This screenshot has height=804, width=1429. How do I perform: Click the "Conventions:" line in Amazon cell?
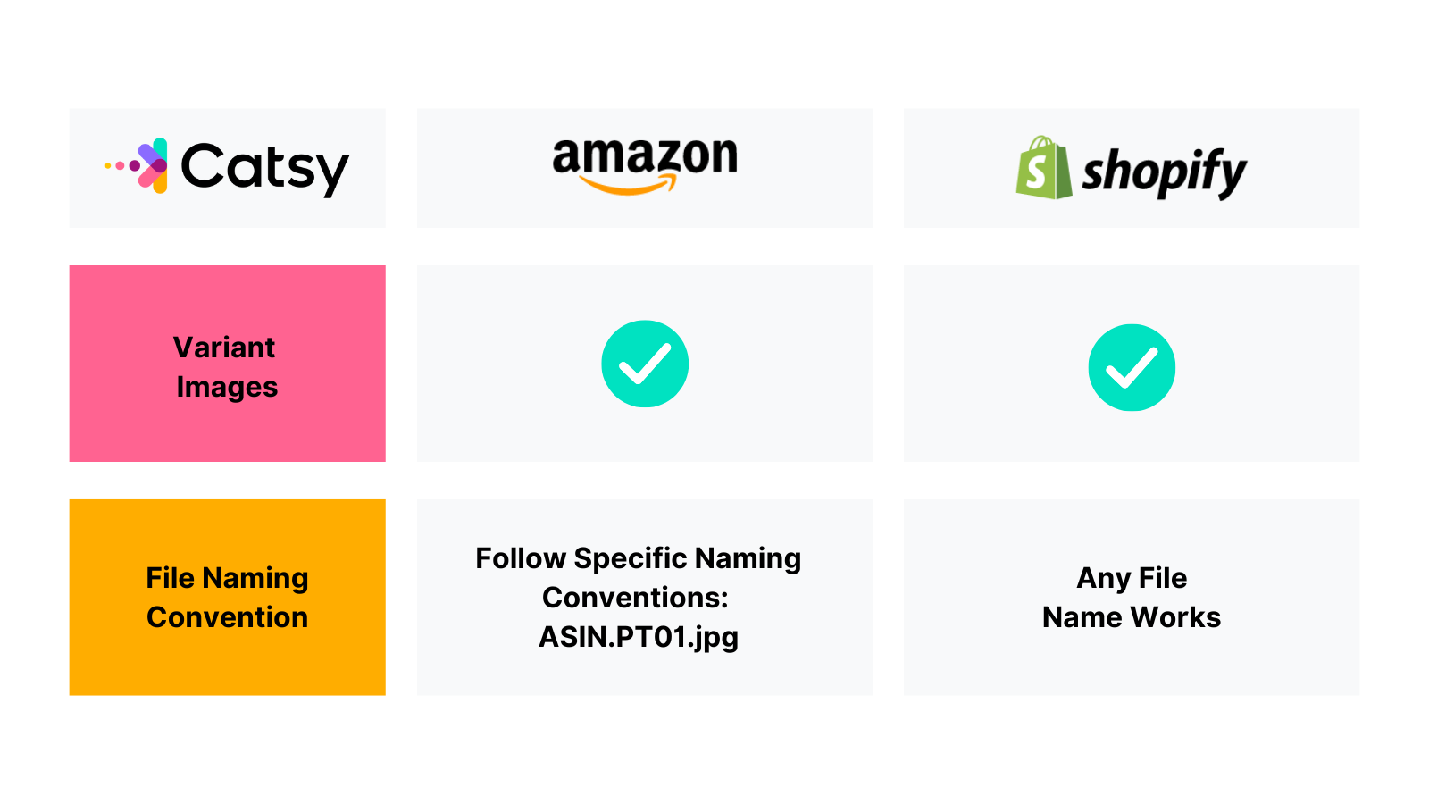click(x=635, y=598)
